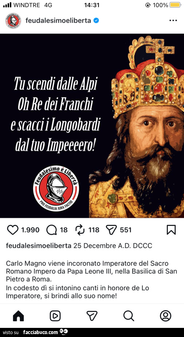Go to Home tab in bottom bar
Screen dimensions: 184x337
click(x=19, y=316)
